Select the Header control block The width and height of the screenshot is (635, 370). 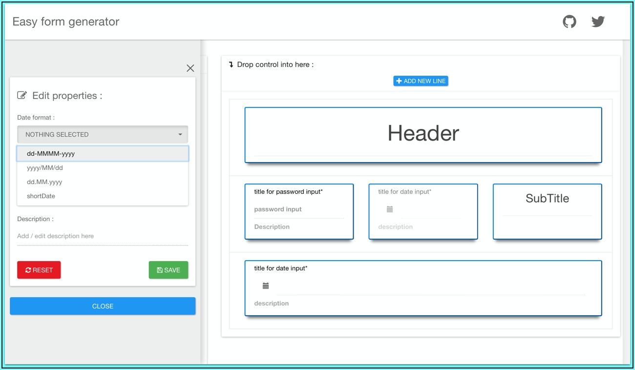[423, 135]
